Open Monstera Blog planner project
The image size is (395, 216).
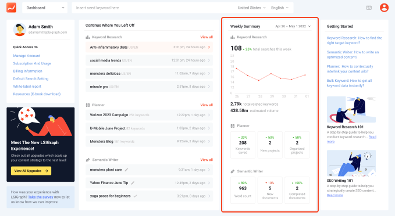(x=149, y=141)
